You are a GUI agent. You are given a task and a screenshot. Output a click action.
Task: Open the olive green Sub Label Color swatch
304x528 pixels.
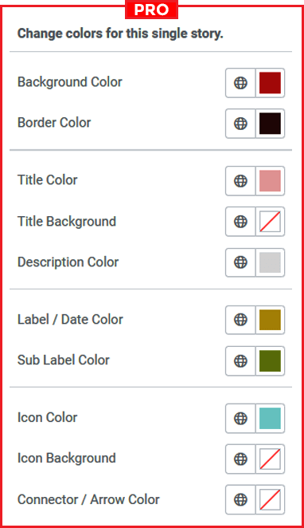click(x=270, y=361)
